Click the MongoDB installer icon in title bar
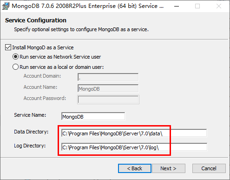230x180 pixels. (x=6, y=6)
